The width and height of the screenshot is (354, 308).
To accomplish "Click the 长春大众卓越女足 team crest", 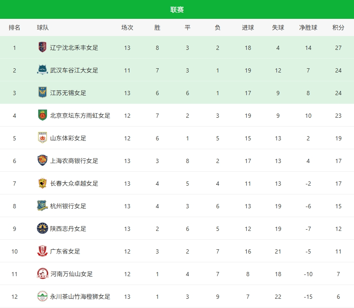I will [x=42, y=183].
